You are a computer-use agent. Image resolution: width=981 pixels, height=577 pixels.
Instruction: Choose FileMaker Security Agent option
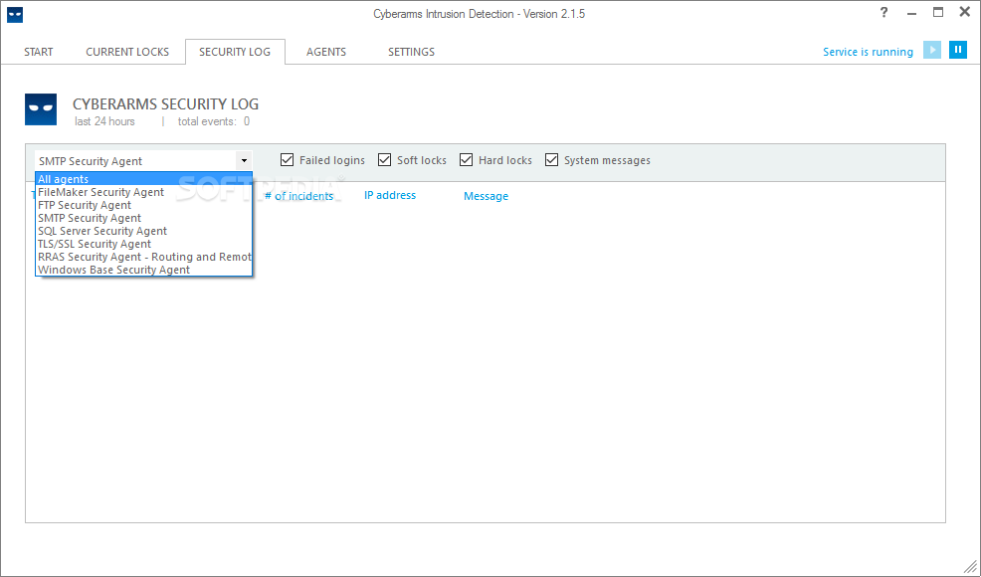tap(144, 192)
